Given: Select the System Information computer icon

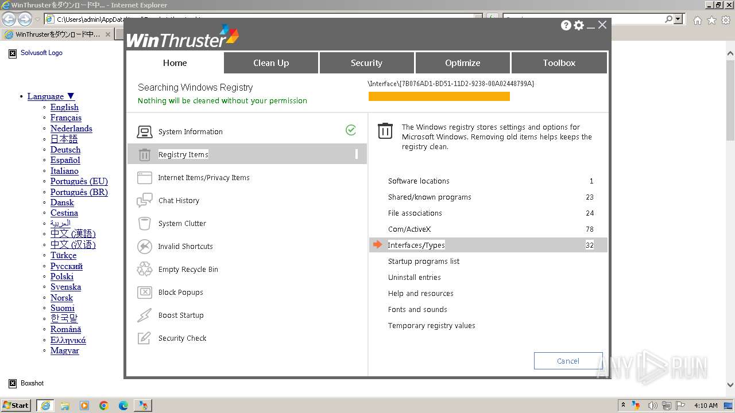Looking at the screenshot, I should pyautogui.click(x=145, y=132).
